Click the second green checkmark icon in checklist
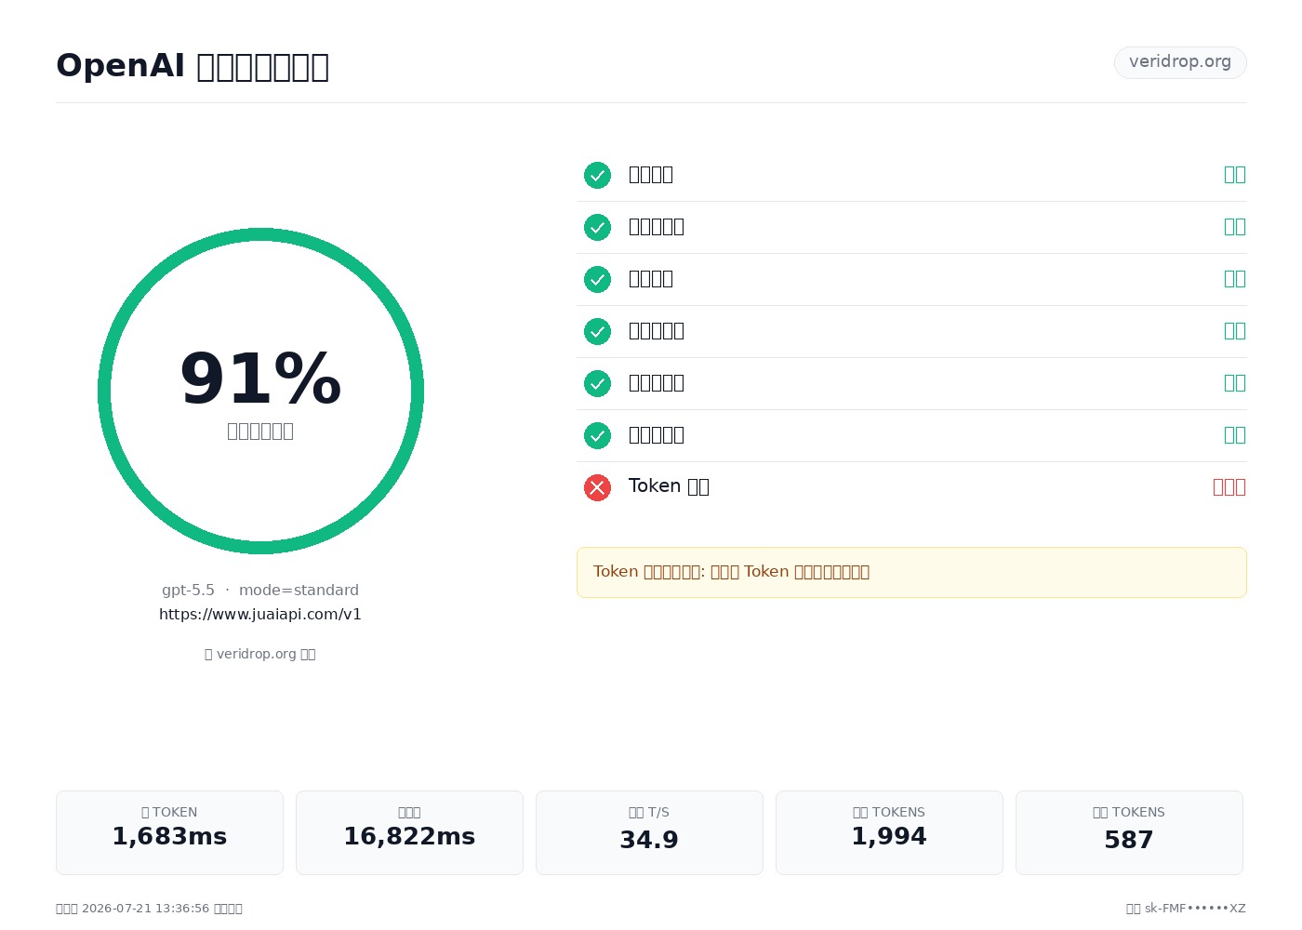Image resolution: width=1302 pixels, height=930 pixels. 597,227
